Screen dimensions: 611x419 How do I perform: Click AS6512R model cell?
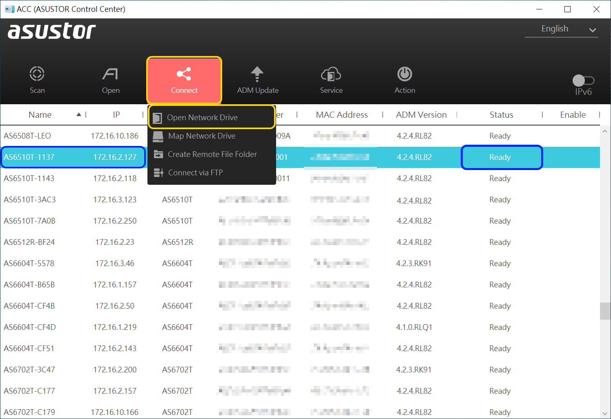point(178,242)
